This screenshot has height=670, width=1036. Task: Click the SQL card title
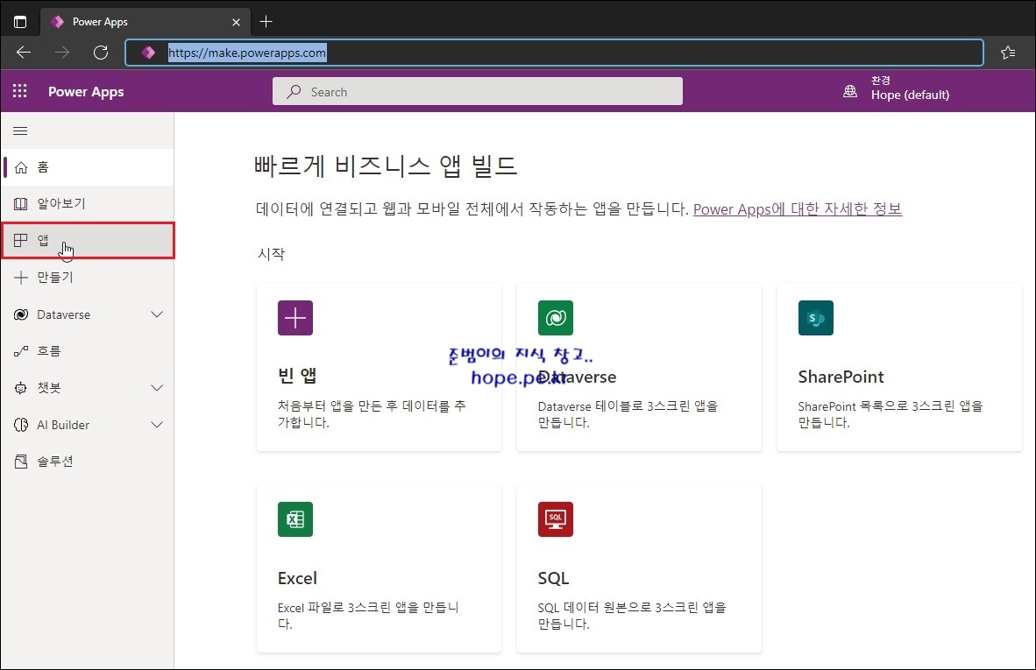(x=554, y=578)
